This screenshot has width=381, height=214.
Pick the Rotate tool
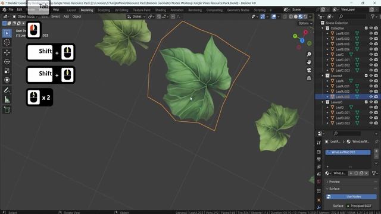pyautogui.click(x=7, y=62)
